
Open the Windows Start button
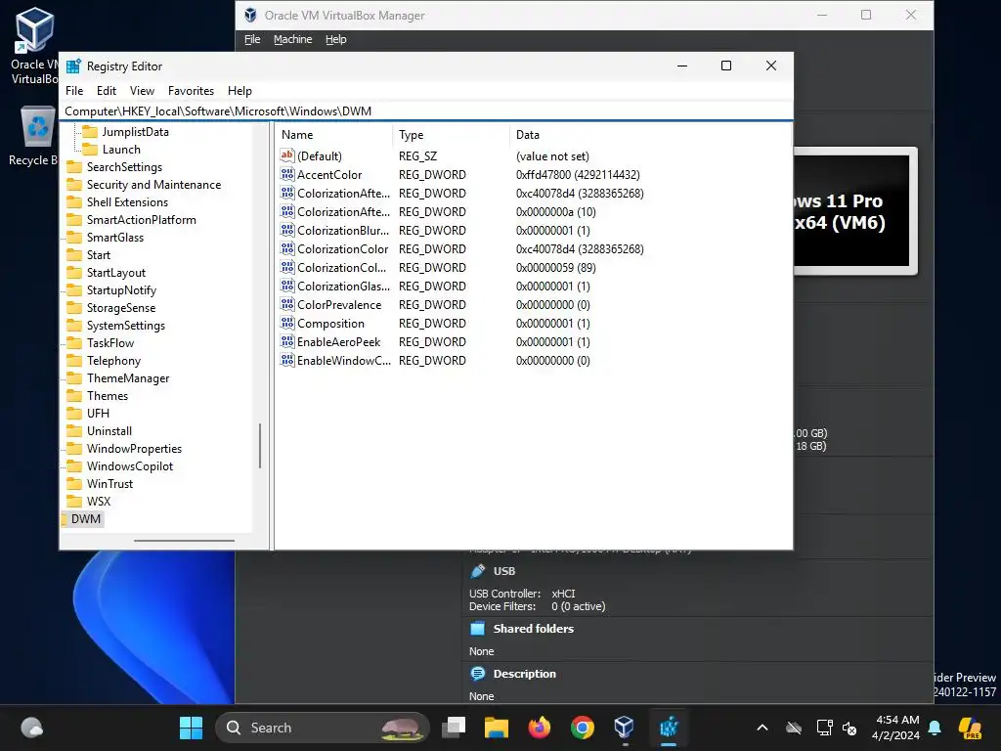point(191,728)
